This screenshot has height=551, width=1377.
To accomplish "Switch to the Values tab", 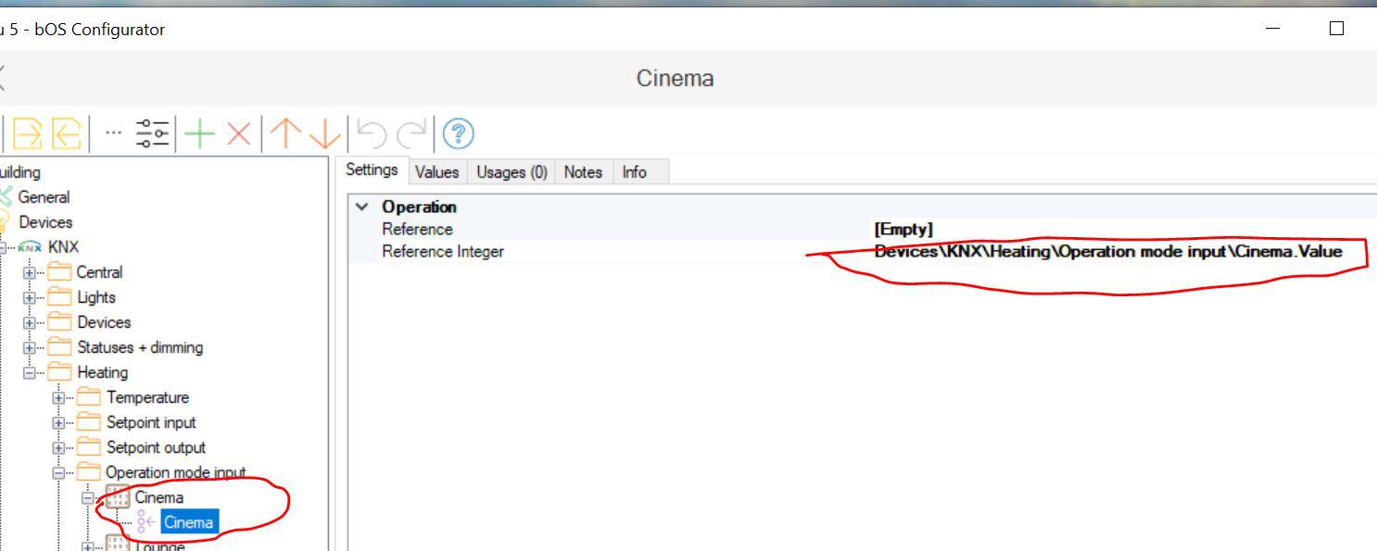I will [436, 172].
